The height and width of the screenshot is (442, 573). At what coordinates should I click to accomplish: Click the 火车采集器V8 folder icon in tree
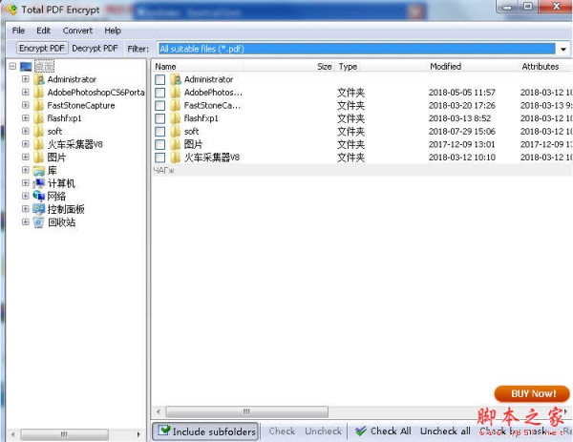click(x=39, y=144)
